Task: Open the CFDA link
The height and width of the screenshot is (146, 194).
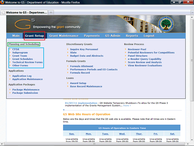Action: [16, 49]
